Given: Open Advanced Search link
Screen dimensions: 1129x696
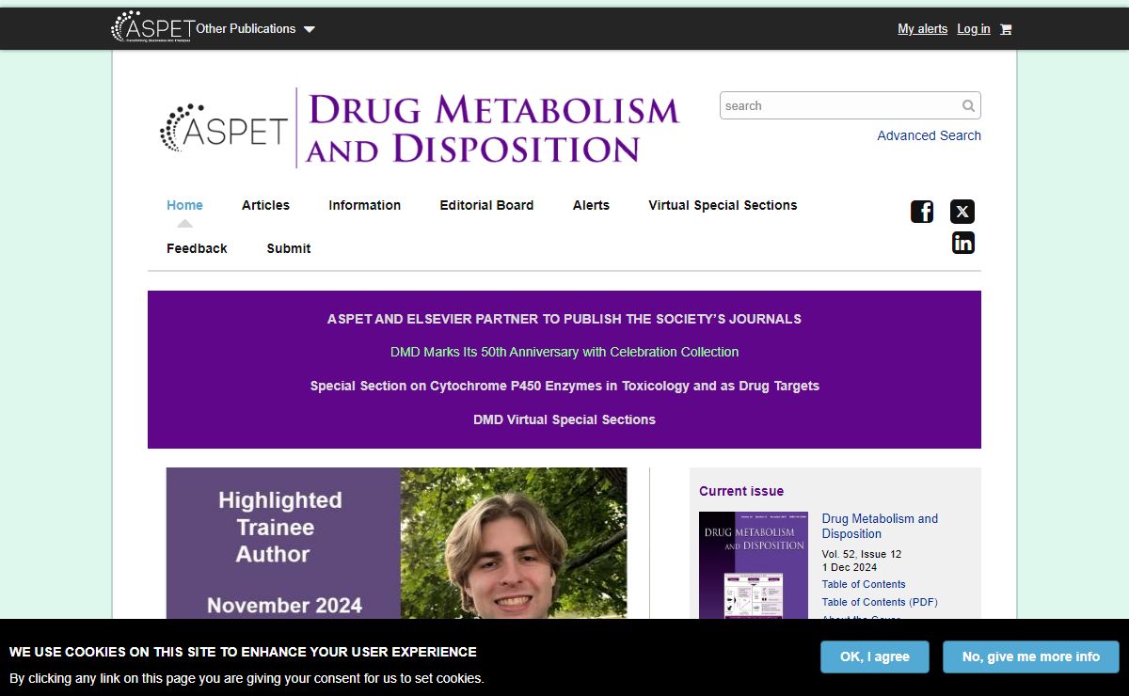Looking at the screenshot, I should (x=929, y=135).
